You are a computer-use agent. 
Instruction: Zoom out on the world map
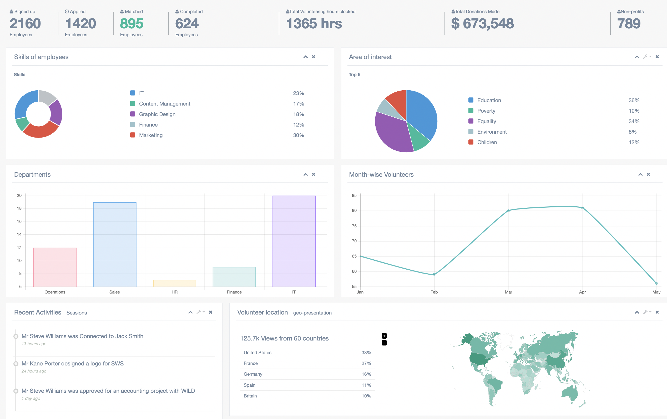384,343
